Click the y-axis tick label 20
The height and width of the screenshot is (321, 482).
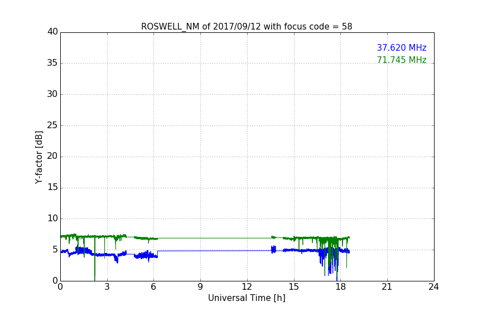click(x=52, y=156)
